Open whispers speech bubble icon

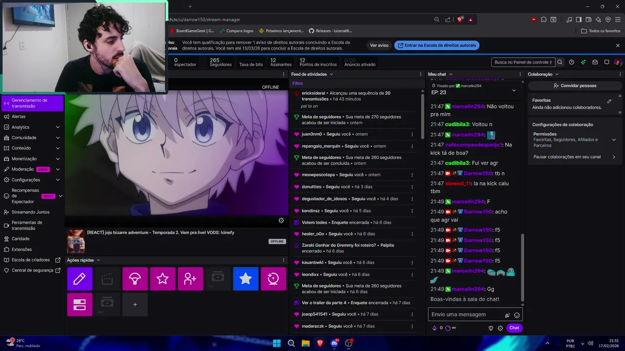(606, 62)
